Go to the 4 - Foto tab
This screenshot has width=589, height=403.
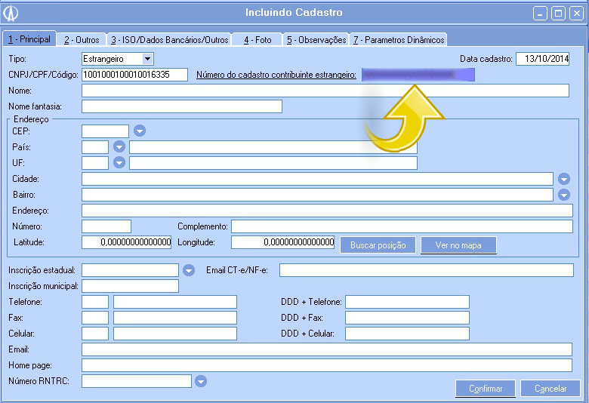click(x=257, y=39)
